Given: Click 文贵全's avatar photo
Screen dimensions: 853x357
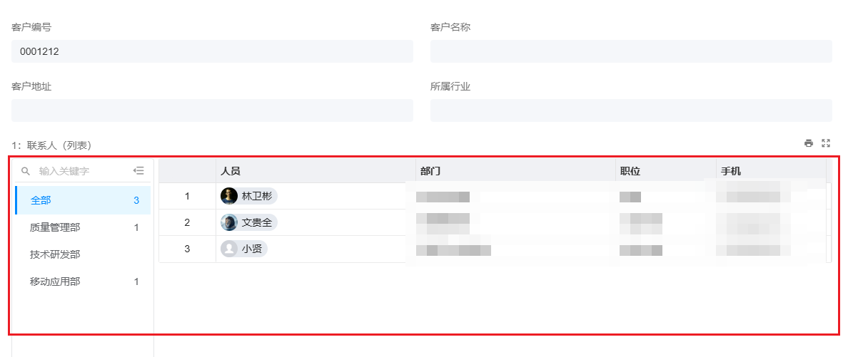Looking at the screenshot, I should tap(229, 222).
